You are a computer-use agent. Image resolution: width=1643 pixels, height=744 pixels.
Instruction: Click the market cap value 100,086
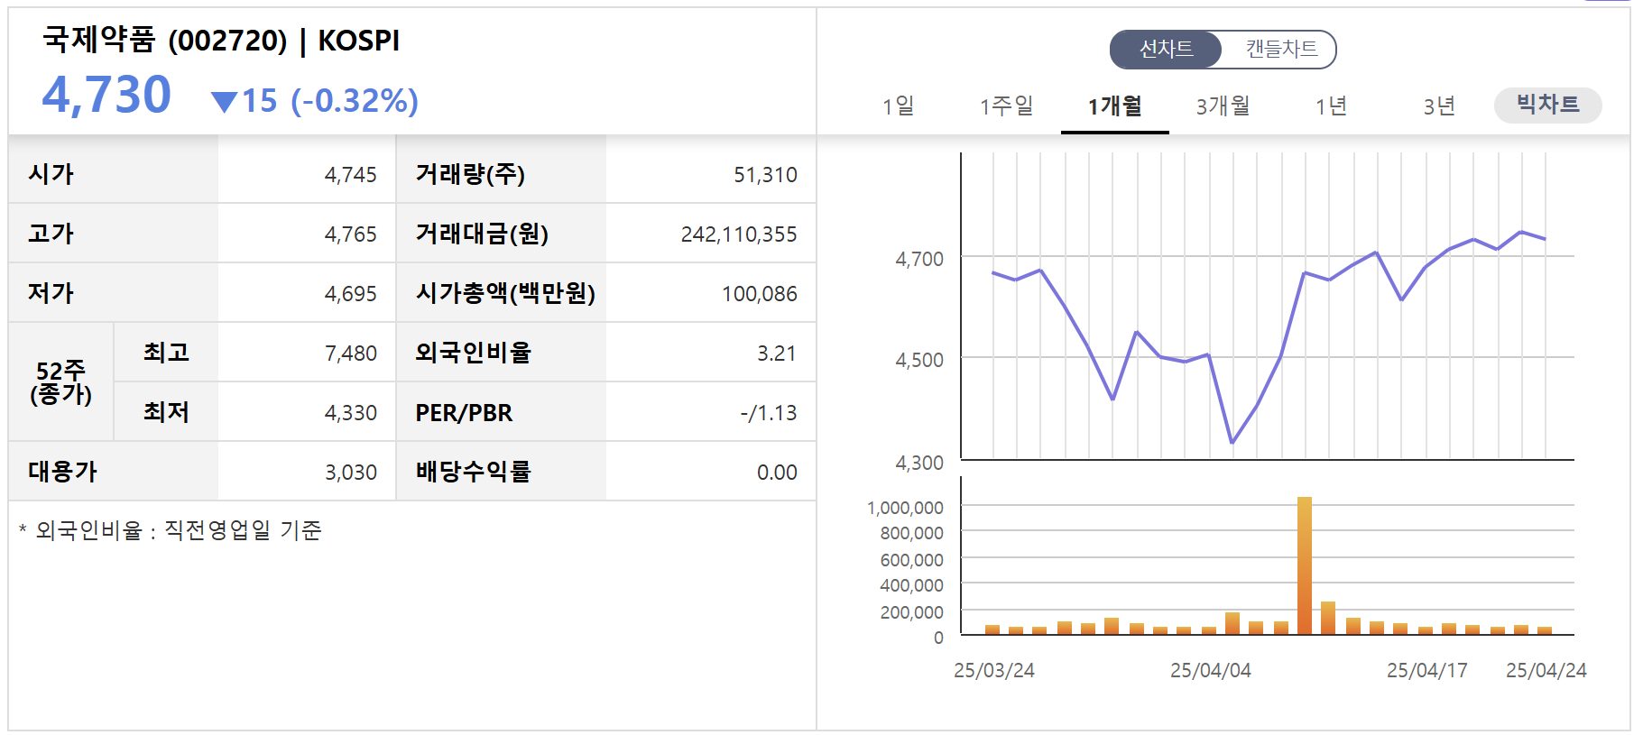click(760, 294)
